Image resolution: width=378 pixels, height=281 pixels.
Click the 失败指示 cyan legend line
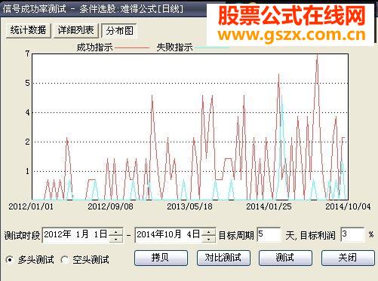pyautogui.click(x=212, y=47)
